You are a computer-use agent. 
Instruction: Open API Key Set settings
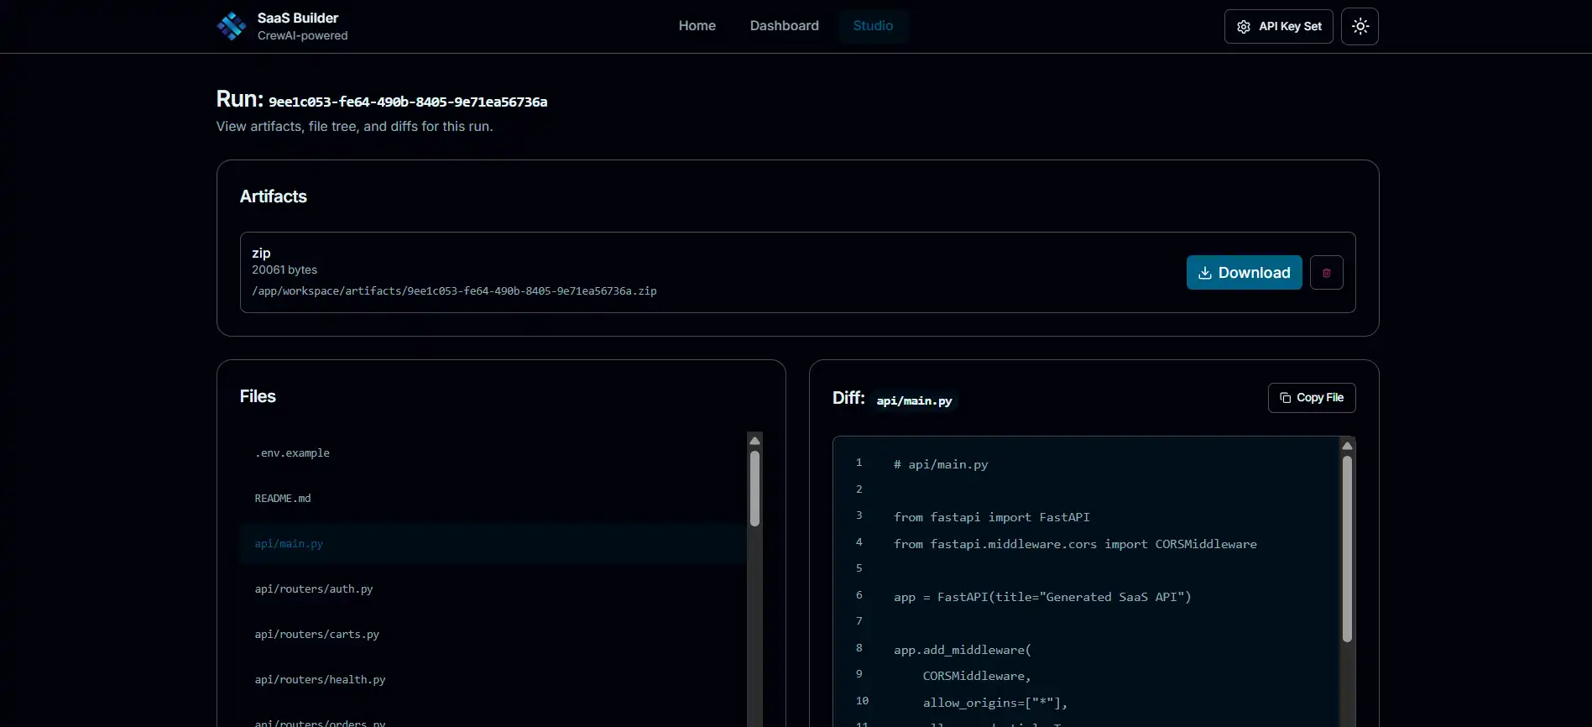coord(1278,26)
